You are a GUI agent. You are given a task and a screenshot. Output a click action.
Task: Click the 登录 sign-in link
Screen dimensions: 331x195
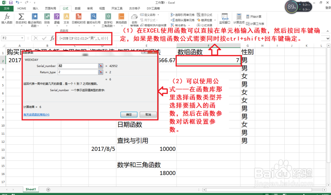(x=328, y=8)
